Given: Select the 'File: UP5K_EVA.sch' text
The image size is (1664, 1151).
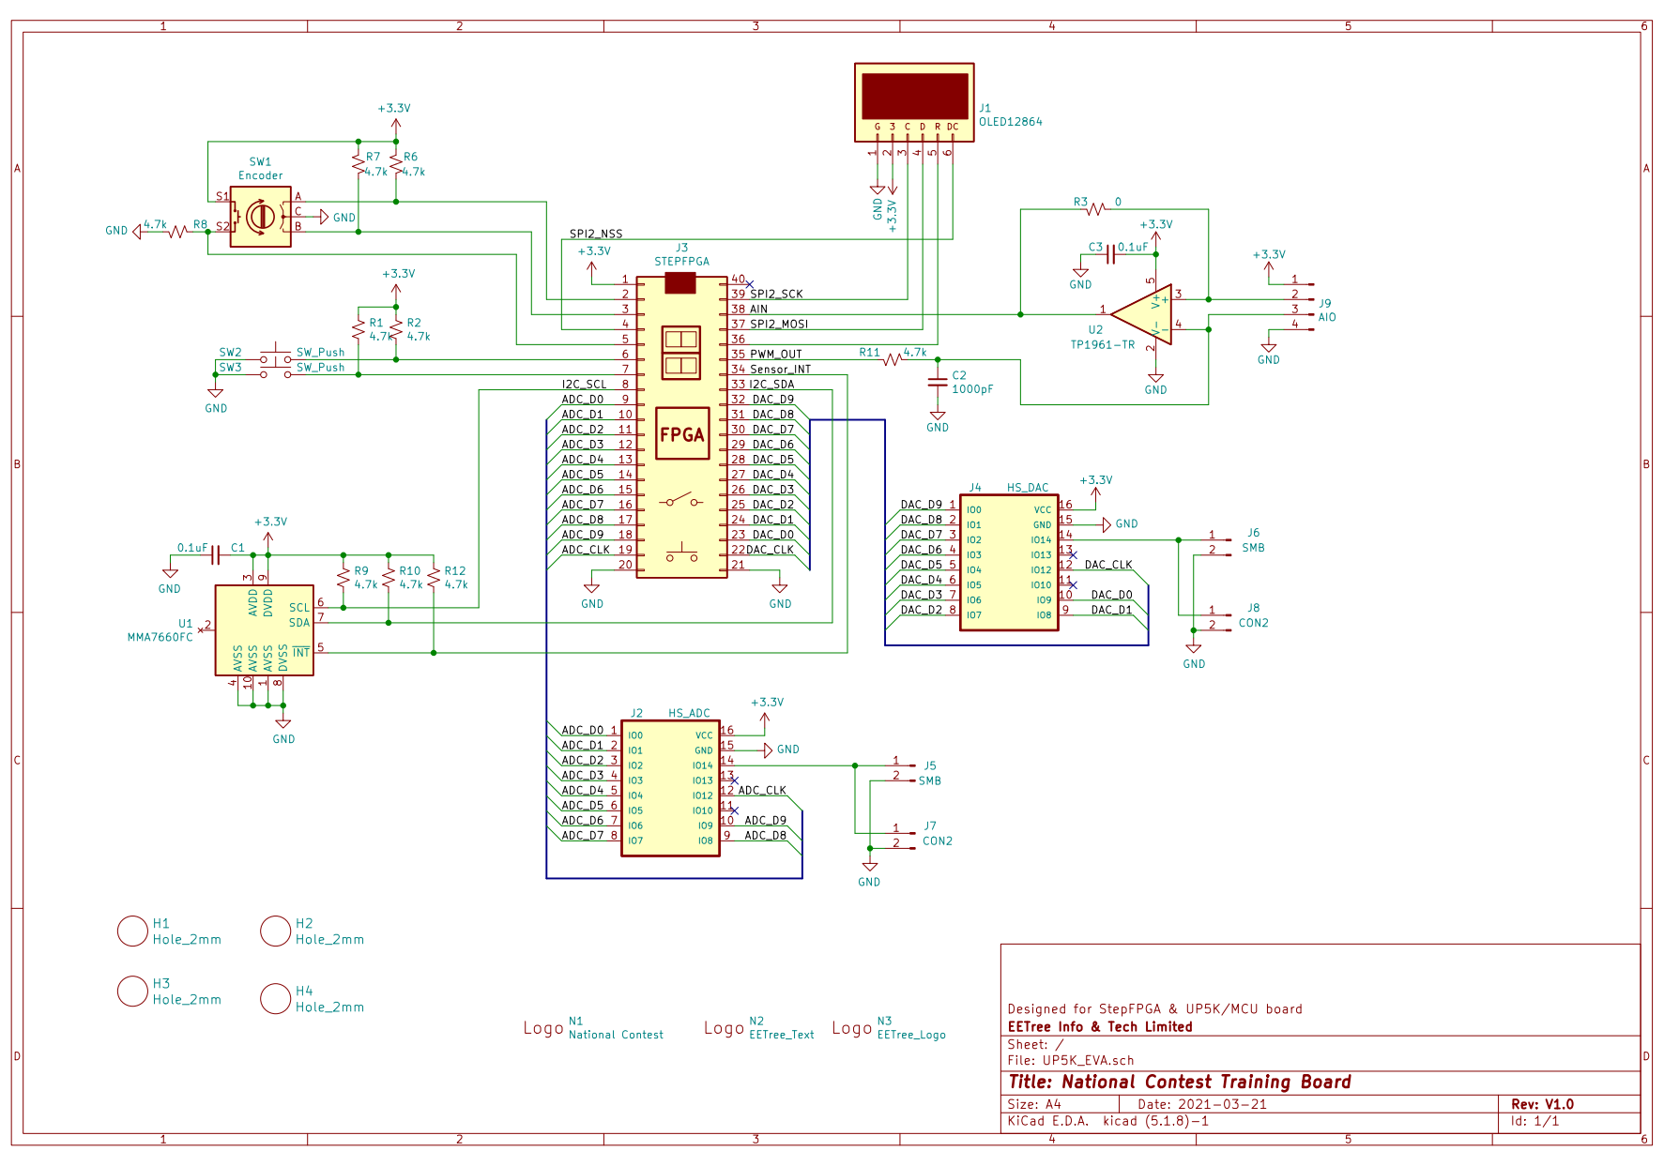Looking at the screenshot, I should click(x=1071, y=1061).
